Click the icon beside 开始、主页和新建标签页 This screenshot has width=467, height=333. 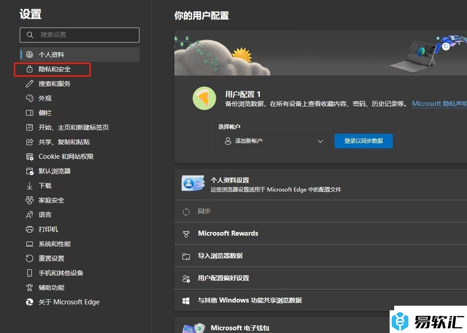[30, 127]
